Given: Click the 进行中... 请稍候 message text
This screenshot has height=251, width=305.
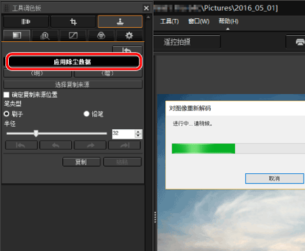Looking at the screenshot, I should coord(193,124).
